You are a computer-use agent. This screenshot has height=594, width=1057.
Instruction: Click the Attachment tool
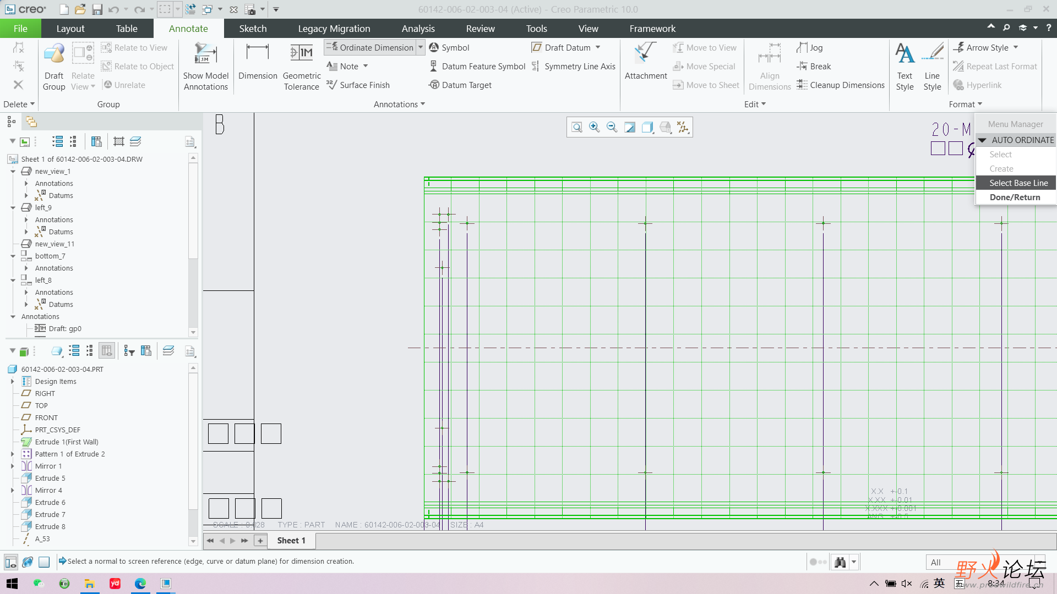click(x=646, y=62)
